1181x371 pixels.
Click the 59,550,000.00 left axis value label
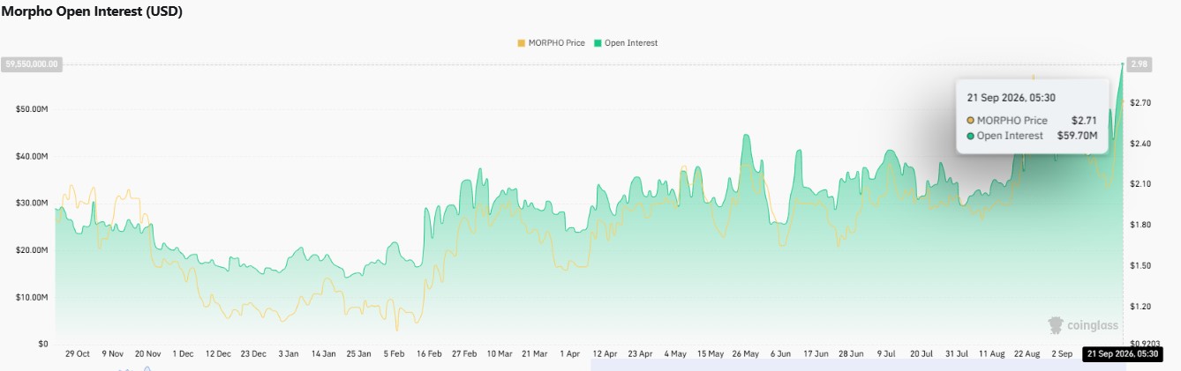pyautogui.click(x=32, y=63)
